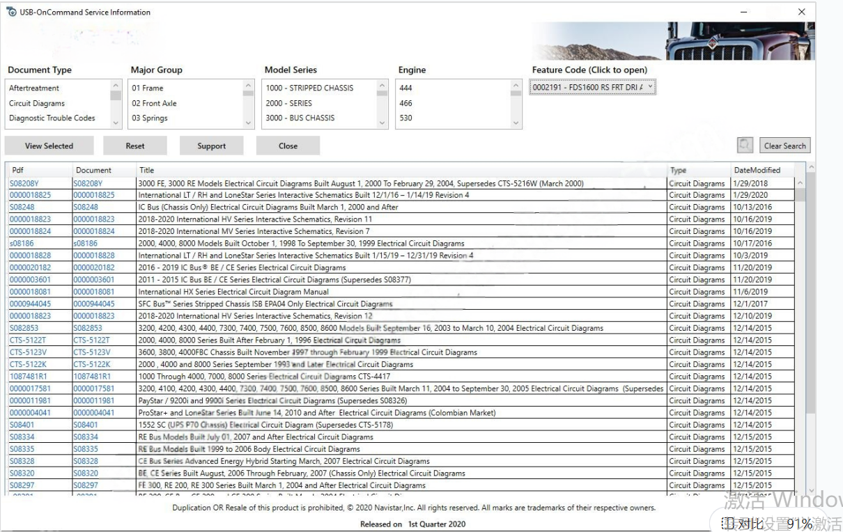
Task: Open the Support button
Action: pyautogui.click(x=211, y=146)
